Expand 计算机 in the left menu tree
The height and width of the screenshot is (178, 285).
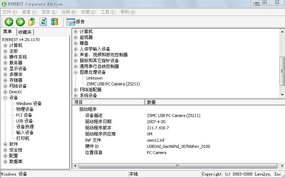[5, 45]
